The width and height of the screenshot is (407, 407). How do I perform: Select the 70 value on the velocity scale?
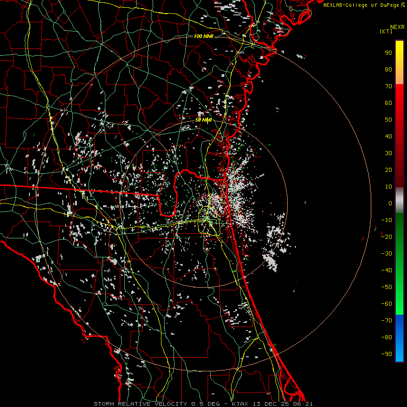tap(388, 86)
